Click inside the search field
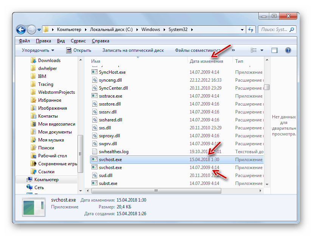Screen dimensions: 312x236 click(276, 29)
